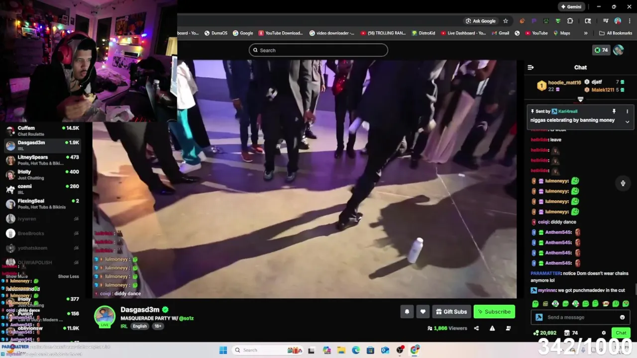The width and height of the screenshot is (637, 358).
Task: Open the channel points balance 20,692
Action: [x=544, y=333]
